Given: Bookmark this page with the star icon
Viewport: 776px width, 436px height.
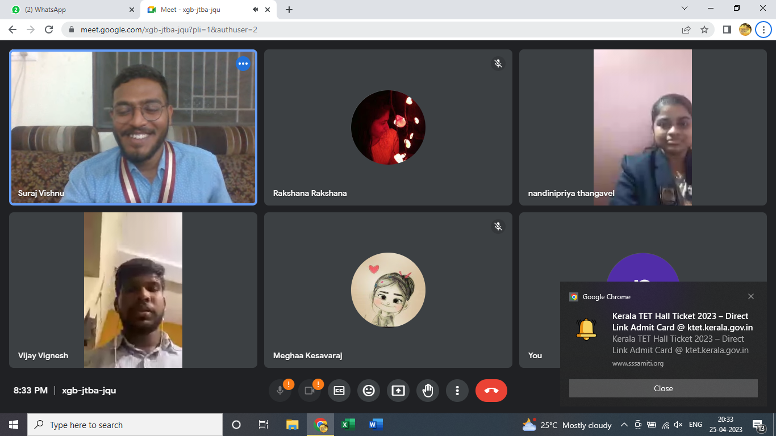Looking at the screenshot, I should tap(704, 30).
